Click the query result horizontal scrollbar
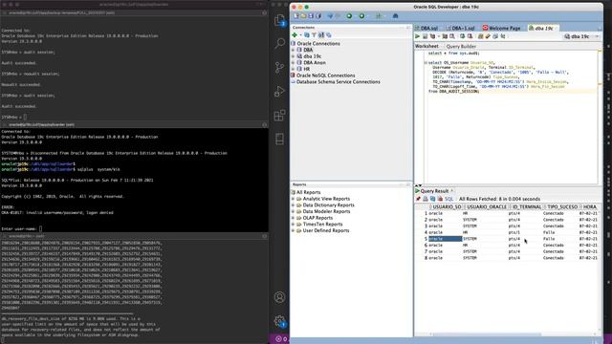The width and height of the screenshot is (612, 344). [487, 334]
